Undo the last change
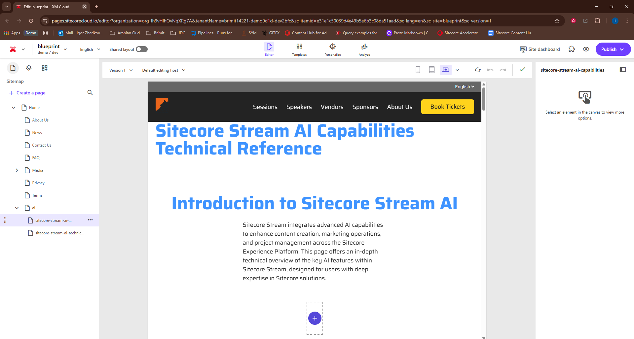This screenshot has width=634, height=339. point(490,70)
